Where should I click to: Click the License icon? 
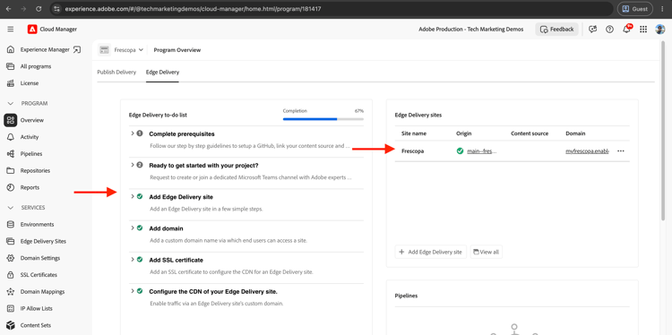[11, 83]
